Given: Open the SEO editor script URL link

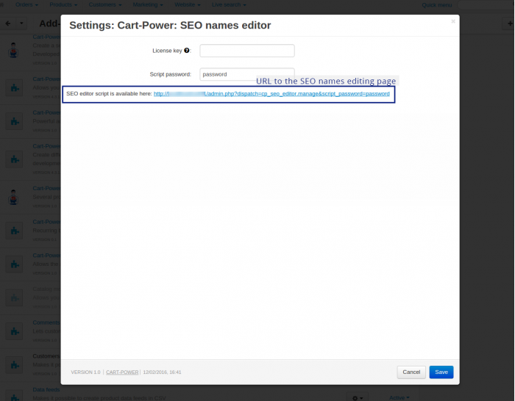Looking at the screenshot, I should (x=271, y=94).
